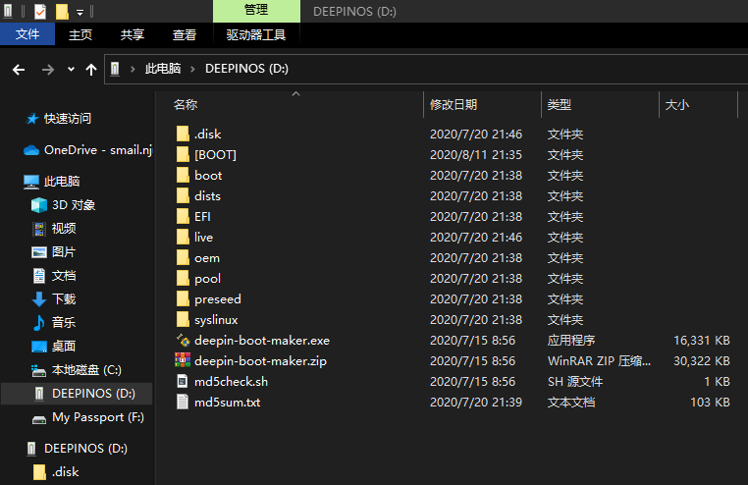The image size is (748, 485).
Task: Open the 驱动器工具 ribbon tab
Action: click(x=255, y=34)
